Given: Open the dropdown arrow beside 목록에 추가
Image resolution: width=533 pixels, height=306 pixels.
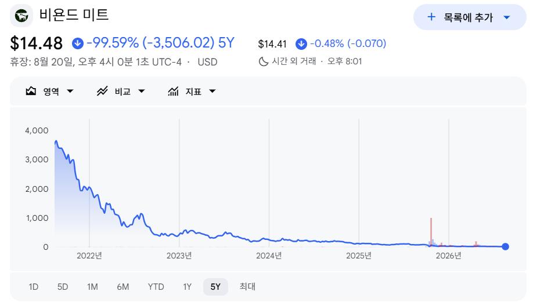Looking at the screenshot, I should (x=506, y=17).
